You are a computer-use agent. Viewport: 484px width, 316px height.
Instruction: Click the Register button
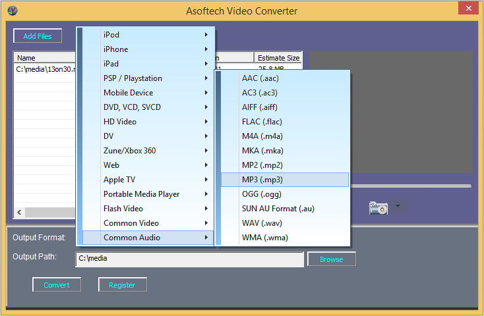[x=123, y=285]
